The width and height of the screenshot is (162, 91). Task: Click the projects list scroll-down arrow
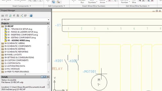click(48, 72)
